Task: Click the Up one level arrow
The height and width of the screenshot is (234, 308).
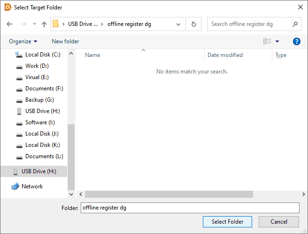Action: 44,24
